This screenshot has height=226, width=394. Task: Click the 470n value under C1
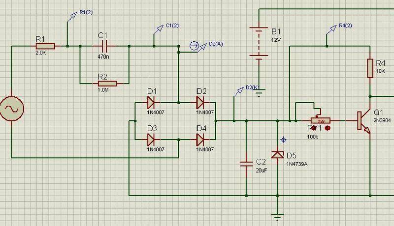[x=103, y=56]
